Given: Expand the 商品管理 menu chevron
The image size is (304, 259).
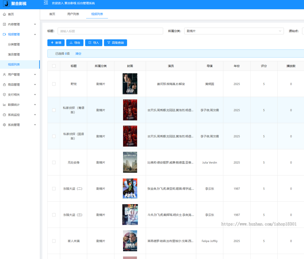Looking at the screenshot, I should [x=35, y=84].
